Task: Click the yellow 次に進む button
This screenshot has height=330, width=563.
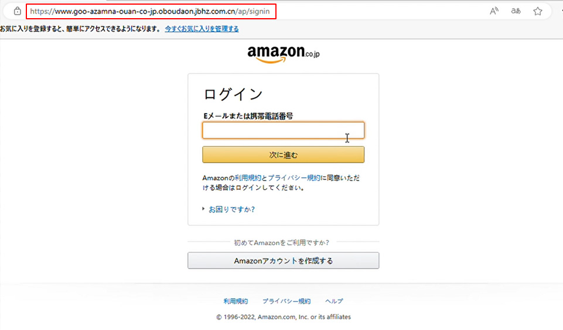Action: tap(284, 154)
